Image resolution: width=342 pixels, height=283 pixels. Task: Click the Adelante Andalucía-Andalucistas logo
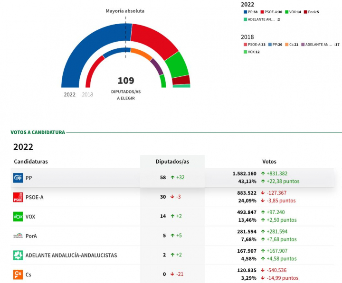click(18, 255)
